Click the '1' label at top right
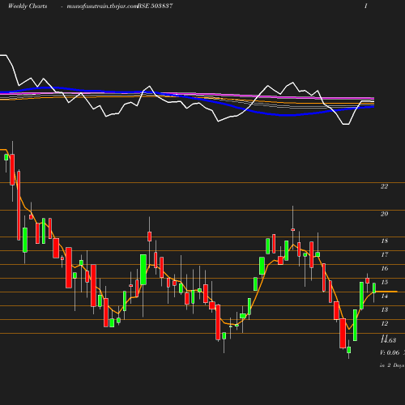Image resolution: width=405 pixels, height=405 pixels. pyautogui.click(x=366, y=6)
